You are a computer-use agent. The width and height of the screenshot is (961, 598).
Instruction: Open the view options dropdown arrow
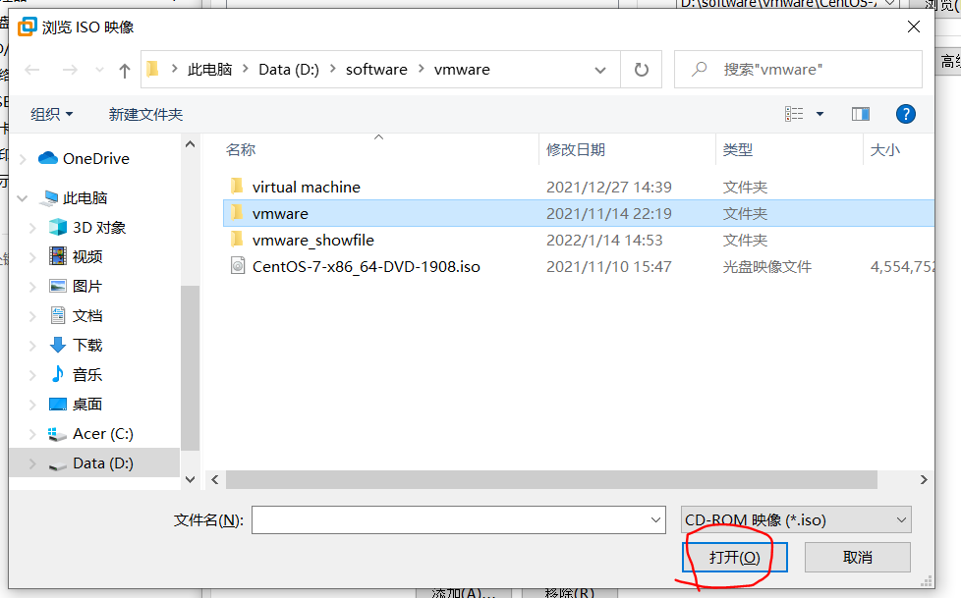coord(820,114)
